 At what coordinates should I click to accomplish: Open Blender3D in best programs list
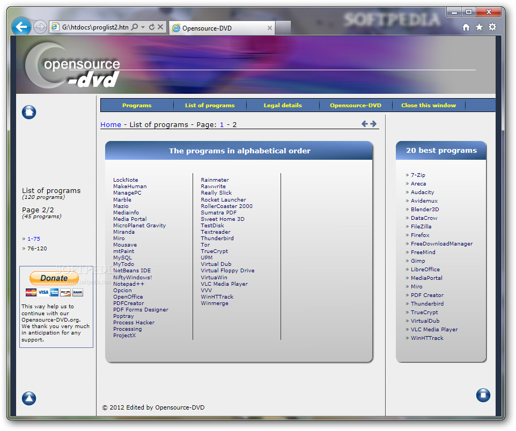click(x=425, y=209)
